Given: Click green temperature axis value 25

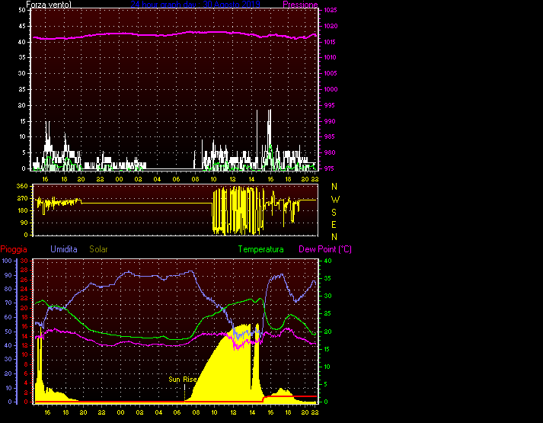Looking at the screenshot, I should [x=327, y=313].
